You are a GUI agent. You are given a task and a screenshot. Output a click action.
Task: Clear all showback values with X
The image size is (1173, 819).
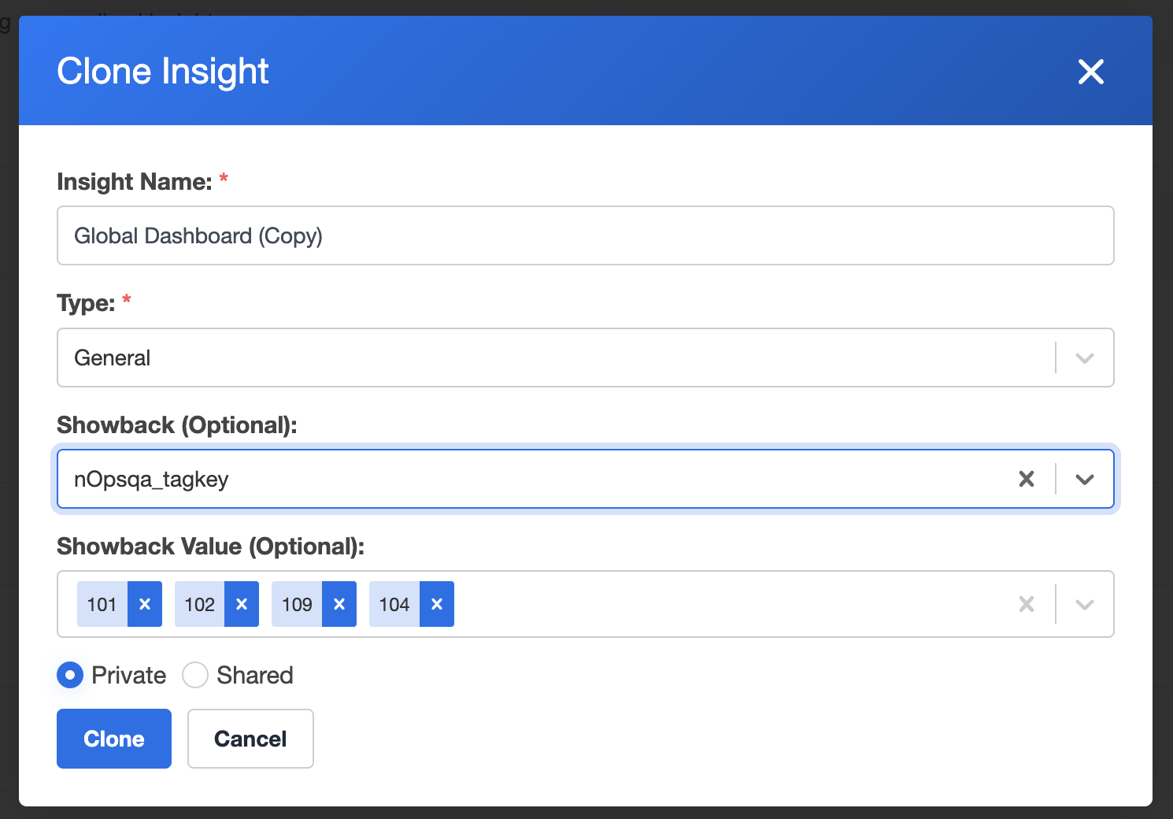[x=1027, y=604]
